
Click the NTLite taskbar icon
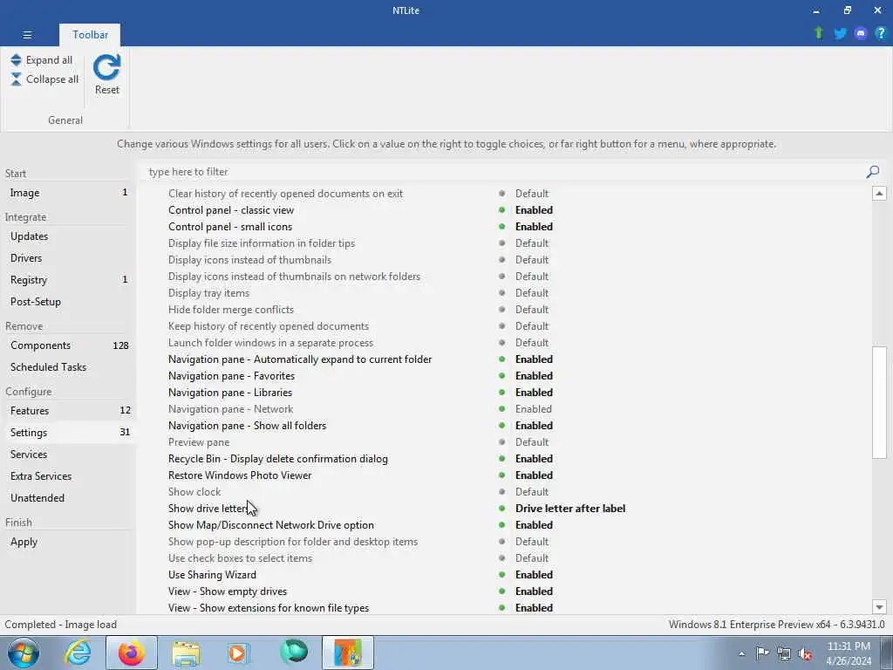tap(347, 653)
